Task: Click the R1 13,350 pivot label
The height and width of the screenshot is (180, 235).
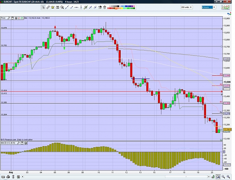Action: [227, 103]
